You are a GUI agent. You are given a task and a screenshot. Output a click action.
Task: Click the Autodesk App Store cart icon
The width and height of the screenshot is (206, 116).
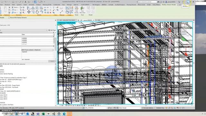[x=179, y=2]
